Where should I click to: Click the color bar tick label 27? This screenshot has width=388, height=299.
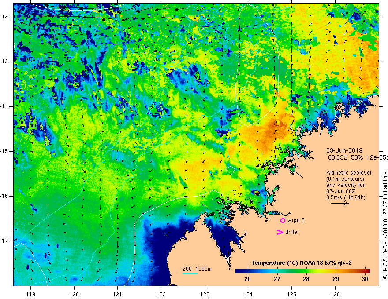(x=276, y=279)
